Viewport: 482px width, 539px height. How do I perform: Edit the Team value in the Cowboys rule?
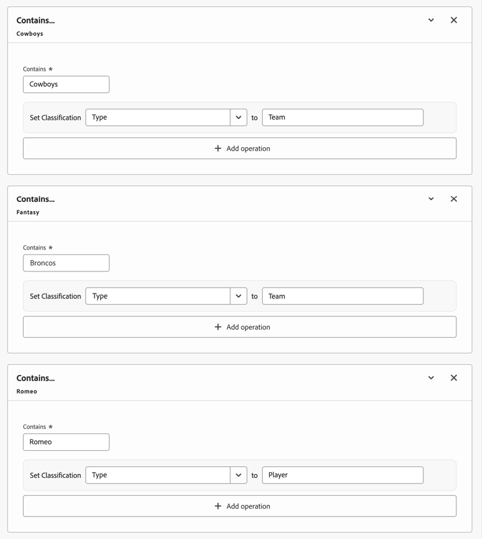click(343, 118)
